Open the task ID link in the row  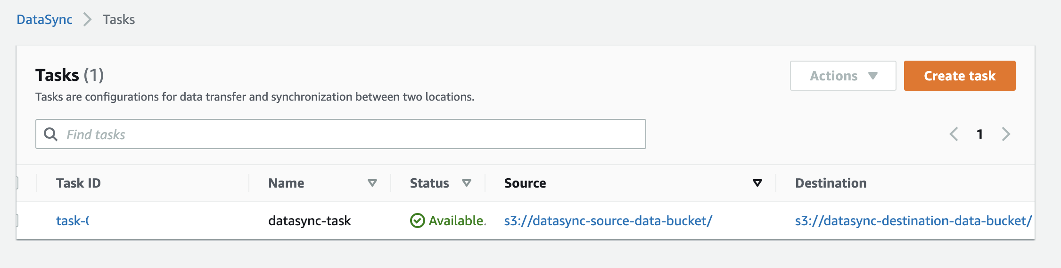pyautogui.click(x=72, y=221)
